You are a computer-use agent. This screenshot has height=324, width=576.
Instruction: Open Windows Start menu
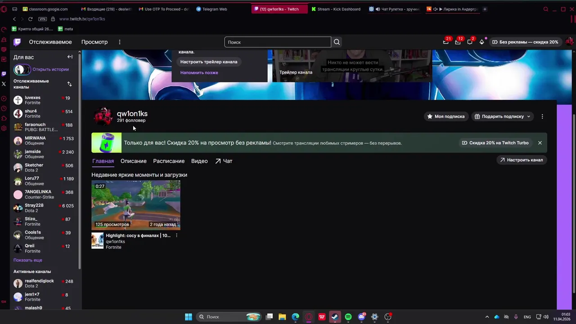189,317
